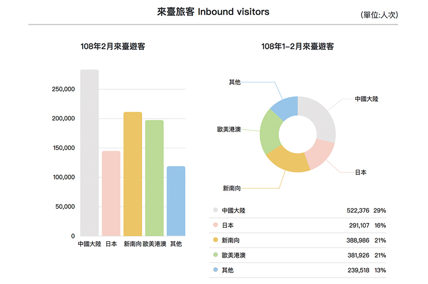Click the 108年2月來臺遊客 bar chart title

tap(113, 46)
